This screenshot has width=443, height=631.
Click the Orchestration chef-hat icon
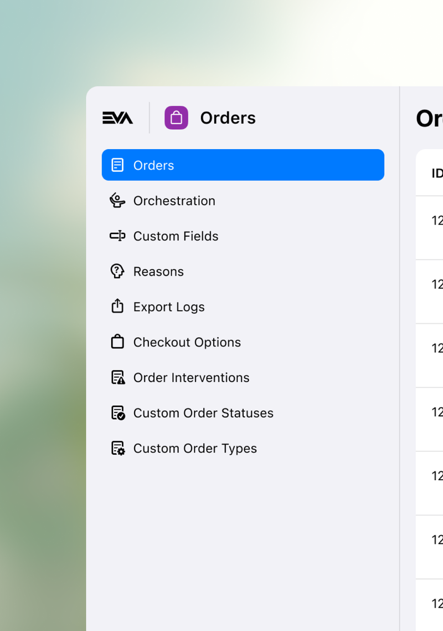117,200
